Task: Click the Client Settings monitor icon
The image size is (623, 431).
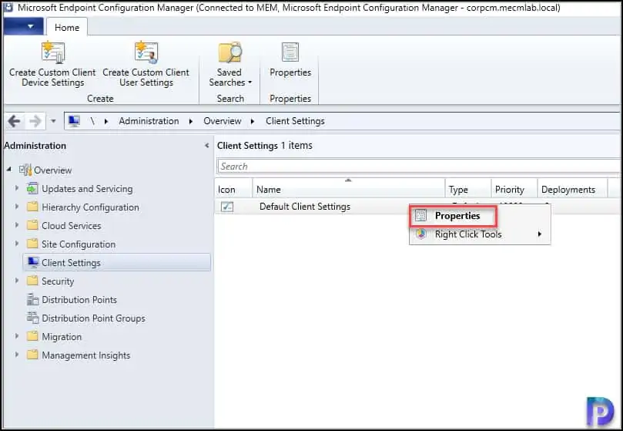Action: coord(33,262)
